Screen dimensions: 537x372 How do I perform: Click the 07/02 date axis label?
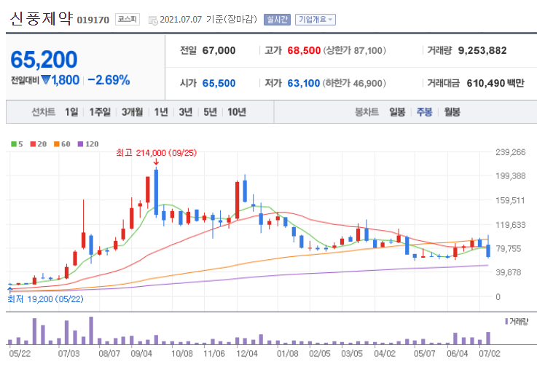pos(490,354)
